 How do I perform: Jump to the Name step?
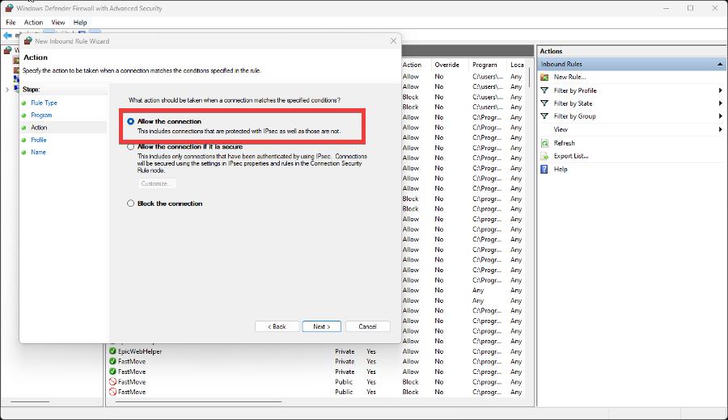[38, 152]
